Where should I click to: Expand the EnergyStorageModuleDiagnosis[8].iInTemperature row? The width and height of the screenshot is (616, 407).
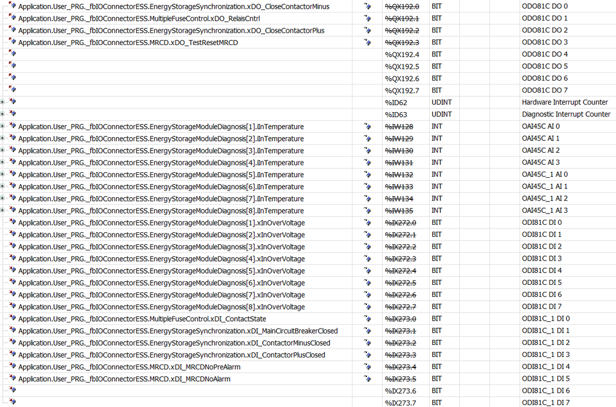[x=3, y=210]
